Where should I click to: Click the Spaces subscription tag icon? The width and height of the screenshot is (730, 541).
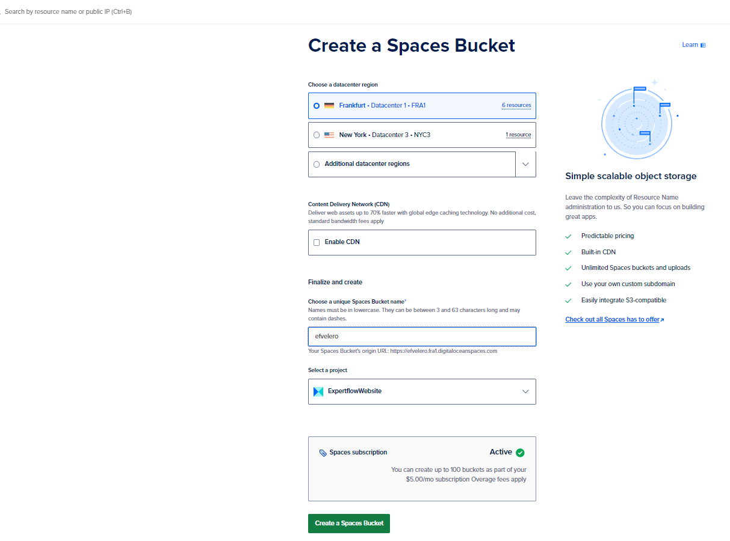tap(323, 453)
